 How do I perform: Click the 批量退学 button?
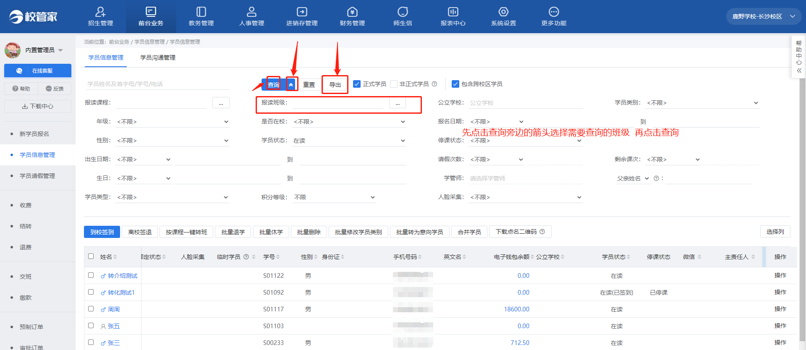click(x=233, y=232)
